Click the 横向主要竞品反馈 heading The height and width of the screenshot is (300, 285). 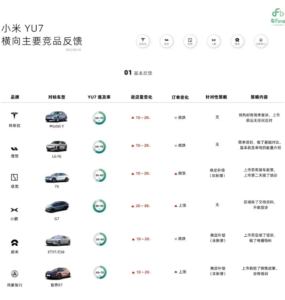click(42, 41)
